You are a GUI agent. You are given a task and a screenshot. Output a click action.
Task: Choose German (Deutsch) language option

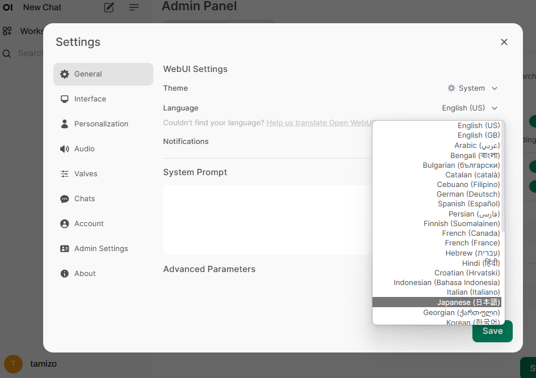tap(468, 194)
